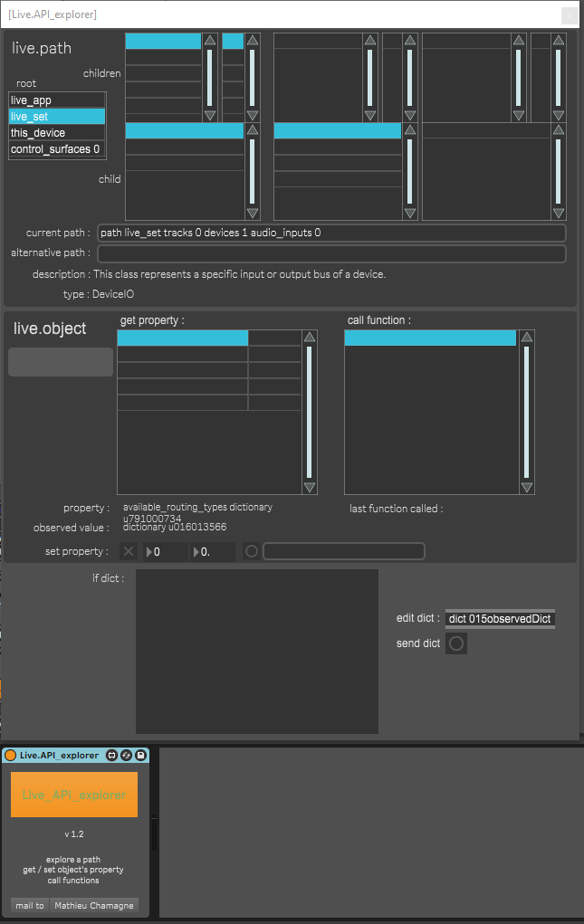Image resolution: width=584 pixels, height=924 pixels.
Task: Click the mail to button
Action: [x=29, y=905]
